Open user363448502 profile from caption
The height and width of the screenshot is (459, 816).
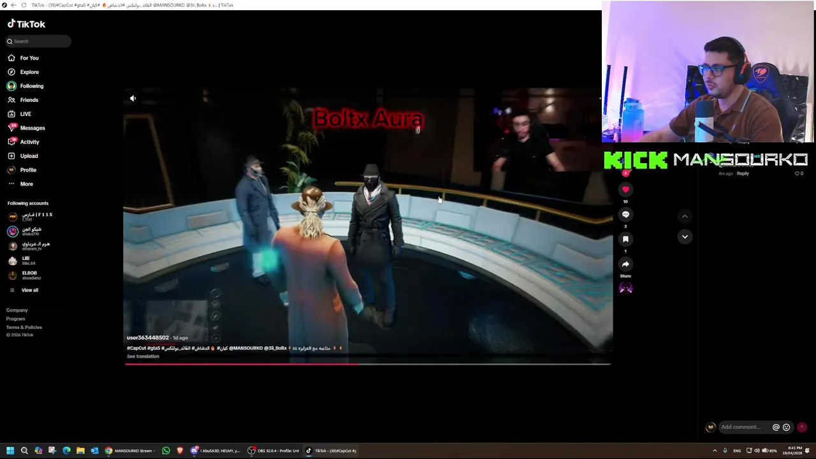[148, 338]
